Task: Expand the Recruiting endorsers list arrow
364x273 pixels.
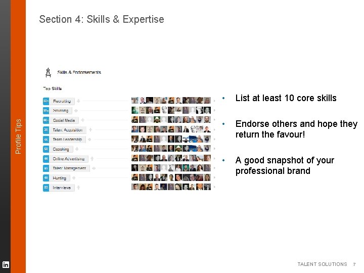Action: pos(214,101)
